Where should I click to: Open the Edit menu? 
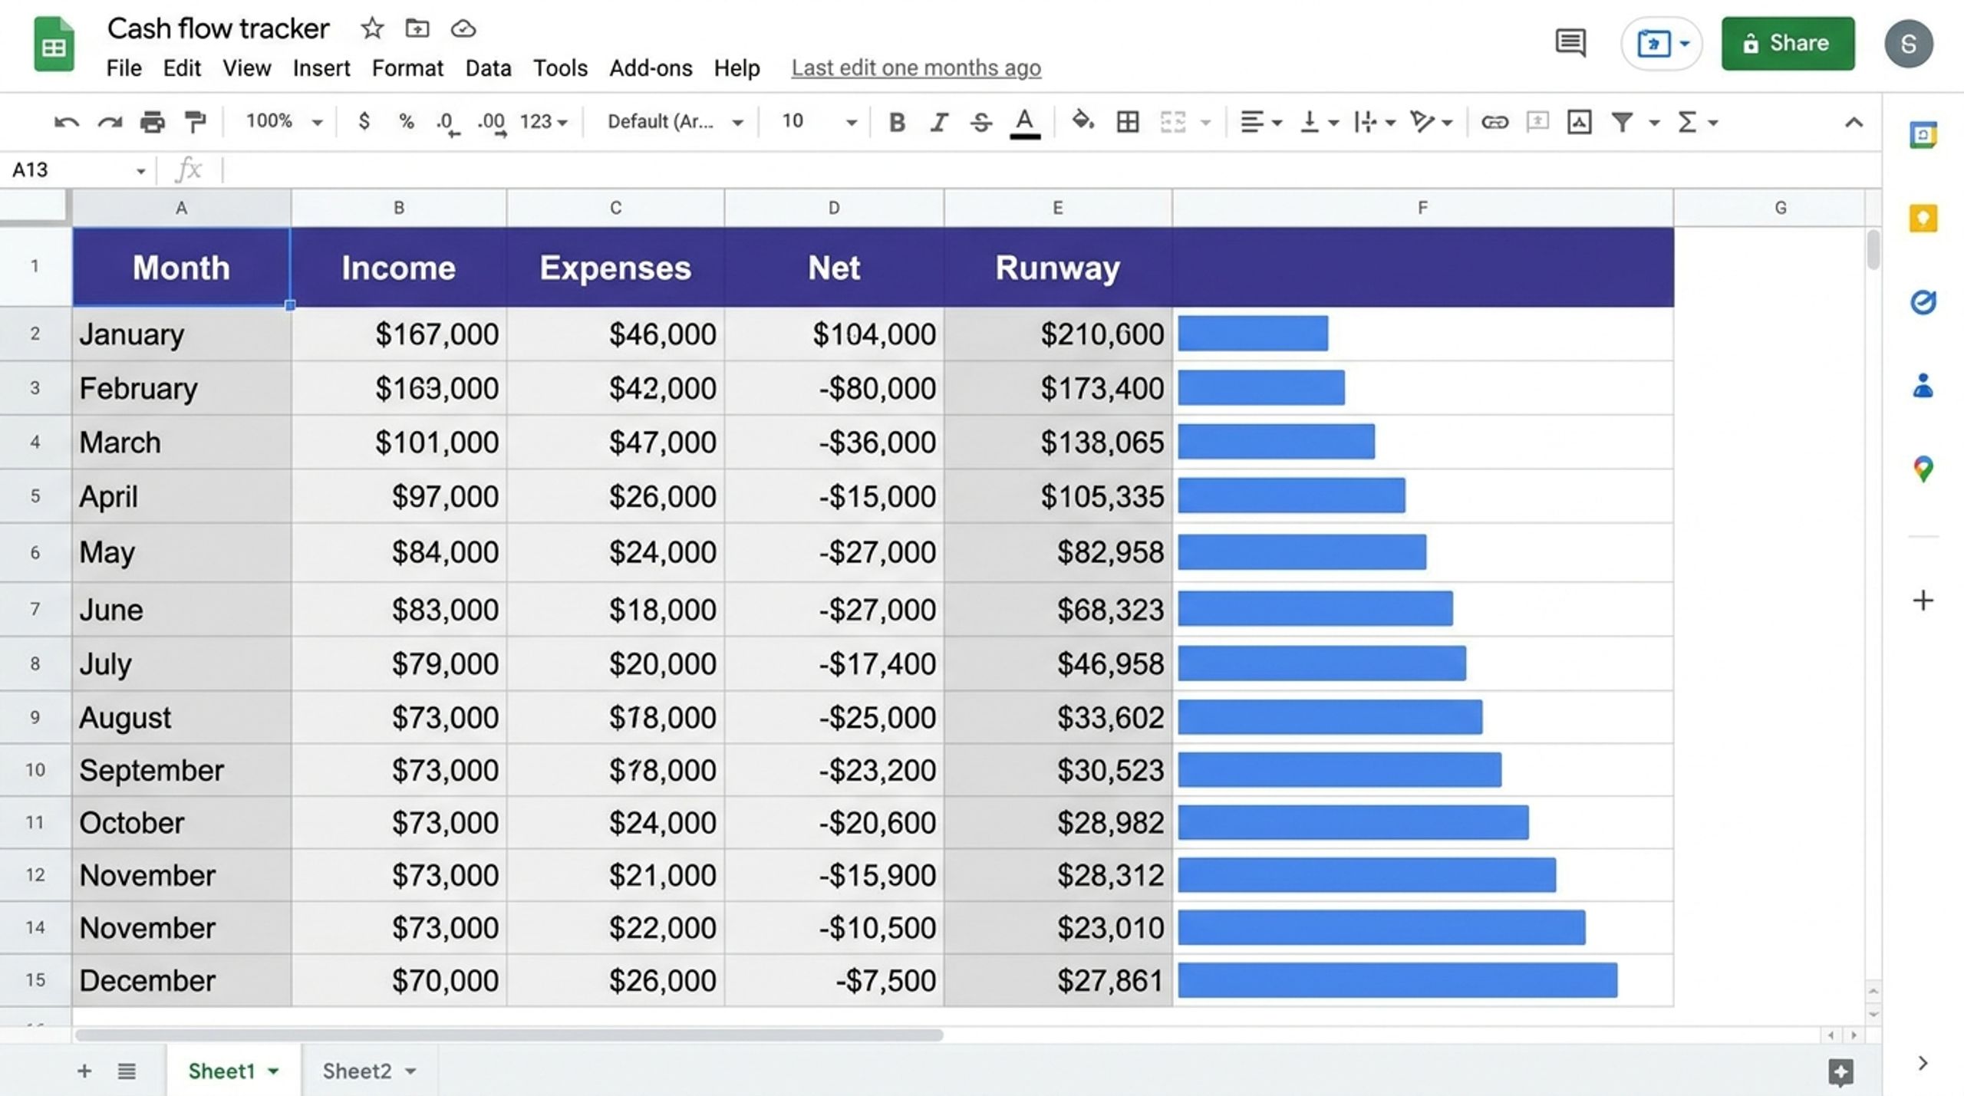182,68
